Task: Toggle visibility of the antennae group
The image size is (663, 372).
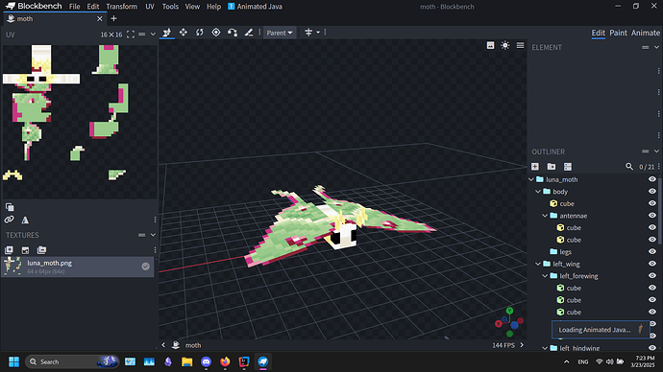Action: 652,216
